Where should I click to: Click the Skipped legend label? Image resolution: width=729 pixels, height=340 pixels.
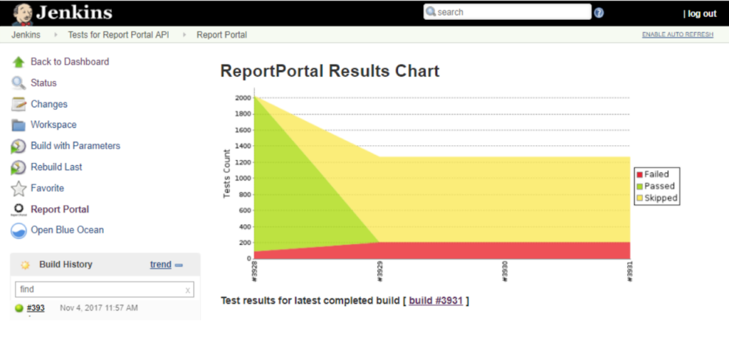click(661, 198)
